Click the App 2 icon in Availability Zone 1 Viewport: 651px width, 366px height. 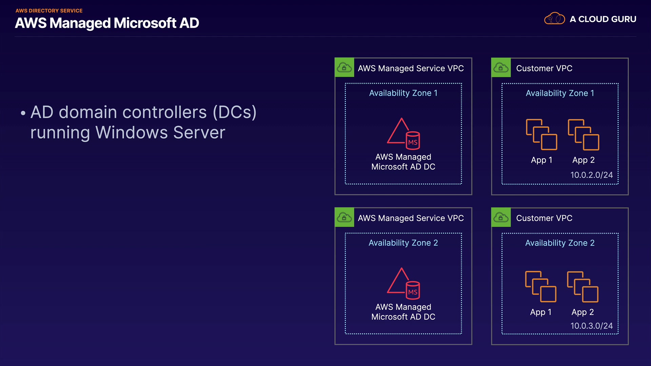(584, 134)
